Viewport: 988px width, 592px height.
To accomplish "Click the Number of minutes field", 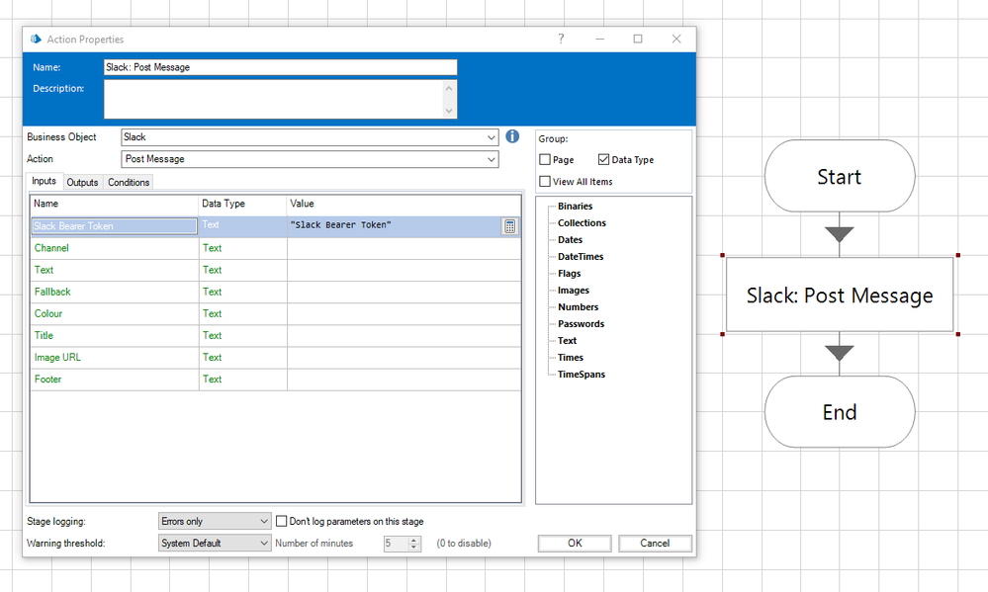I will (397, 543).
